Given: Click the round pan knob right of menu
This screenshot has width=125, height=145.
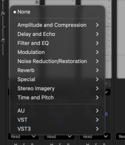Looking at the screenshot, I should pyautogui.click(x=108, y=58).
